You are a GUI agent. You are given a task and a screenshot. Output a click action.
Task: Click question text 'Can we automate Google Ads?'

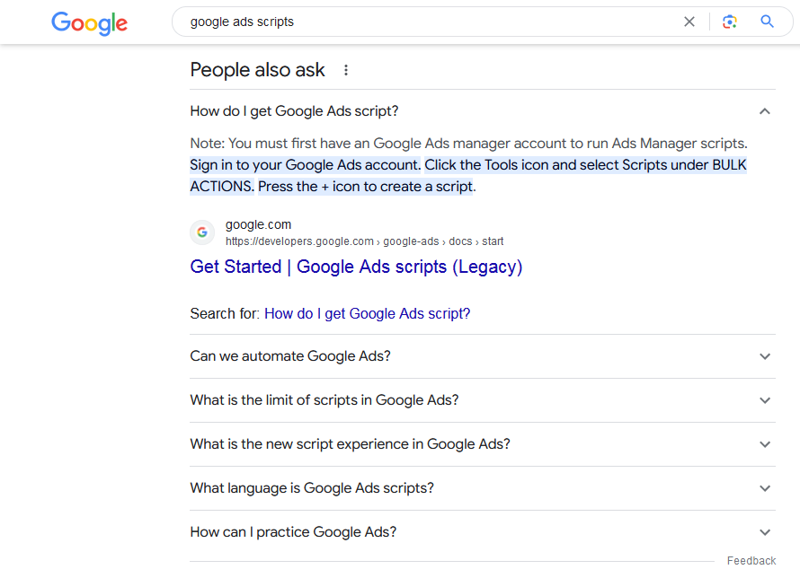(290, 356)
